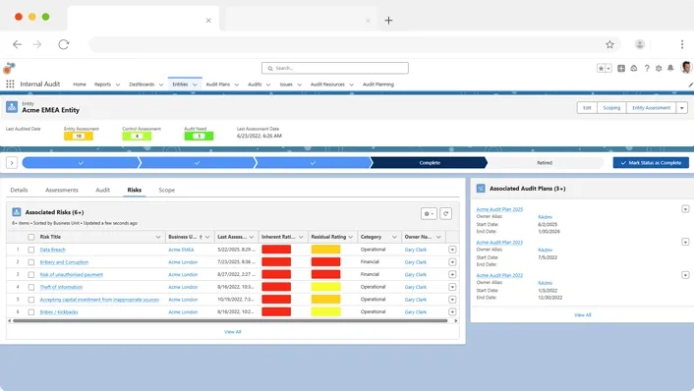Click the edit pencil icon in nav bar
Image resolution: width=694 pixels, height=391 pixels.
coord(690,84)
